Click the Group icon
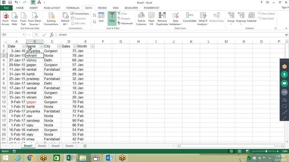The height and width of the screenshot is (162, 289). tap(231, 18)
